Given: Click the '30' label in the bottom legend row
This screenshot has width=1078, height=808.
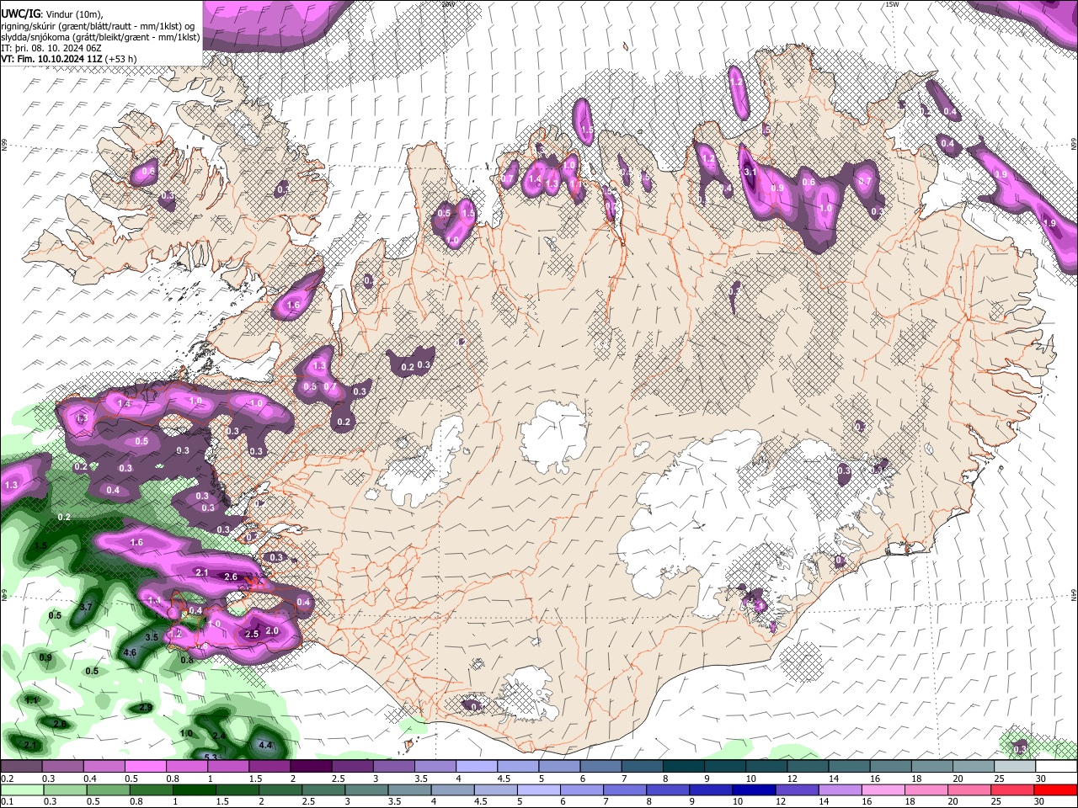Looking at the screenshot, I should [x=1038, y=801].
